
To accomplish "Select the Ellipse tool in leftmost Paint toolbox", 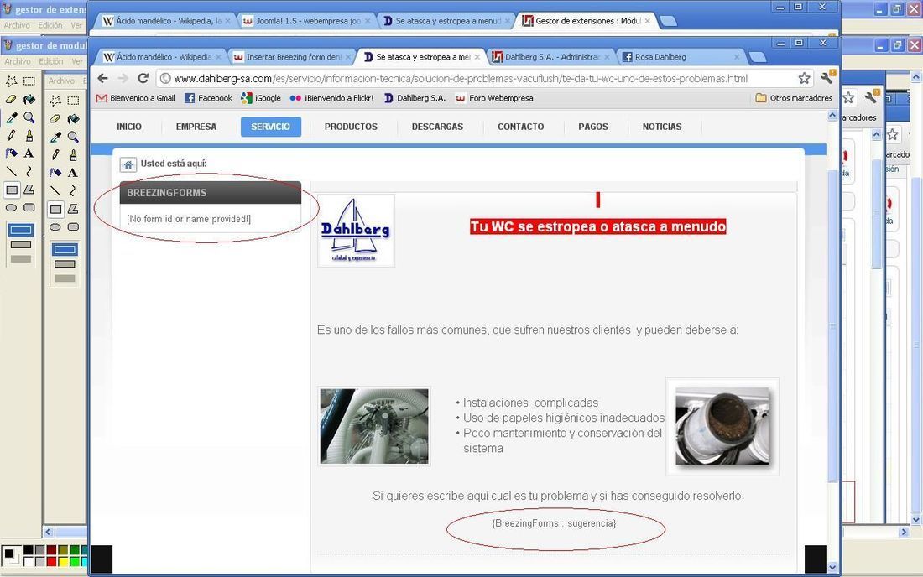I will pos(11,208).
